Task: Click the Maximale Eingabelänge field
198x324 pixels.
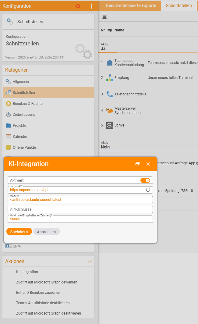Action: point(80,219)
